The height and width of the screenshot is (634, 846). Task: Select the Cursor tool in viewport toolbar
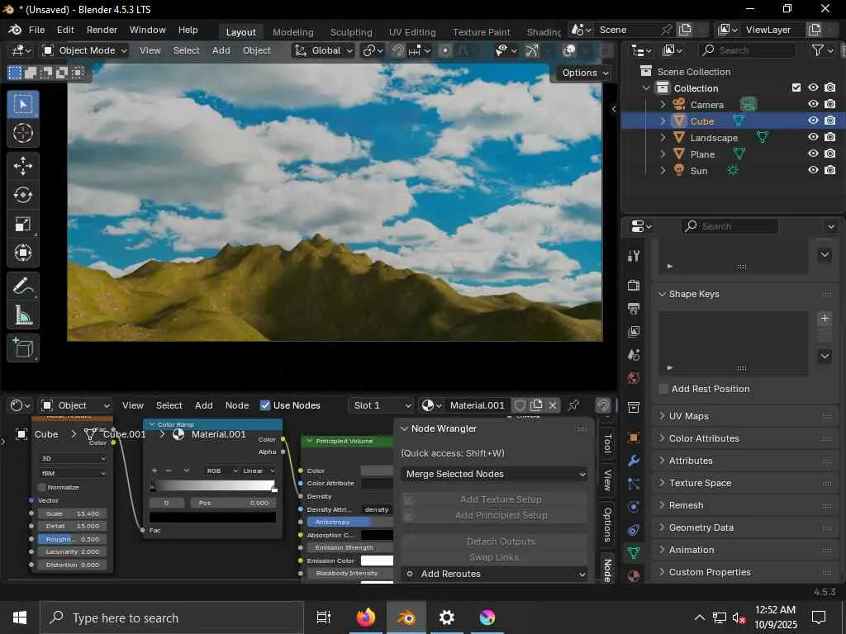click(x=23, y=133)
